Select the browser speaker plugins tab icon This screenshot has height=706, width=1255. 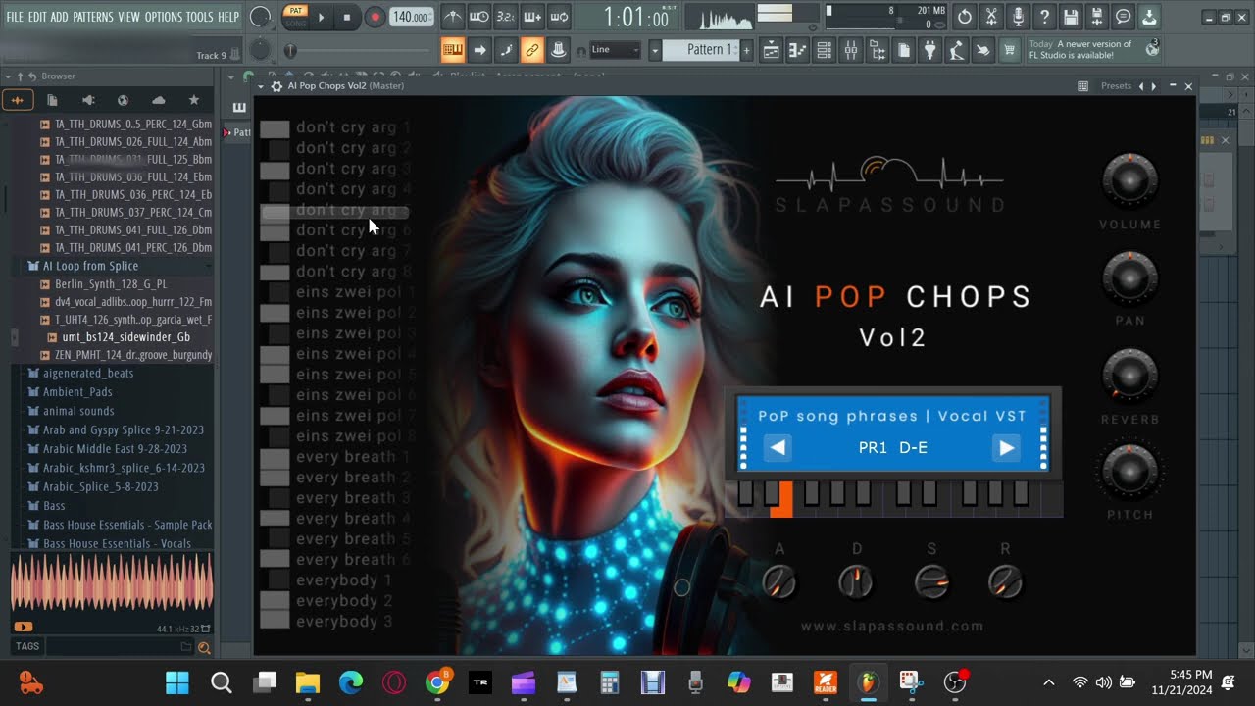(87, 100)
